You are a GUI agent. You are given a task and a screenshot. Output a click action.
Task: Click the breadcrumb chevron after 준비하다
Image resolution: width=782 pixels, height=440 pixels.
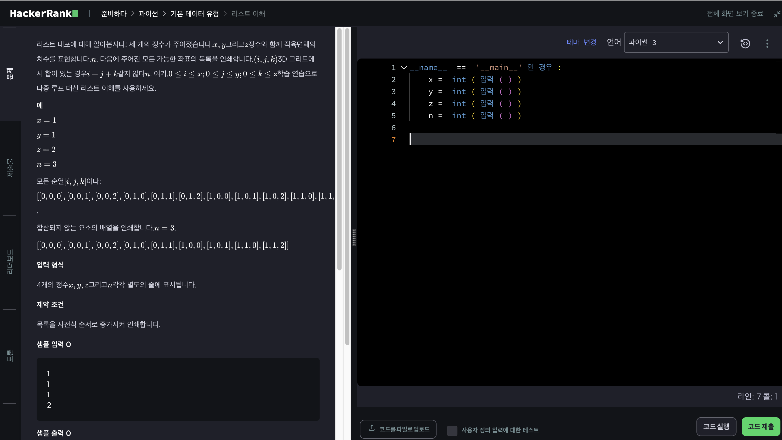[x=133, y=14]
